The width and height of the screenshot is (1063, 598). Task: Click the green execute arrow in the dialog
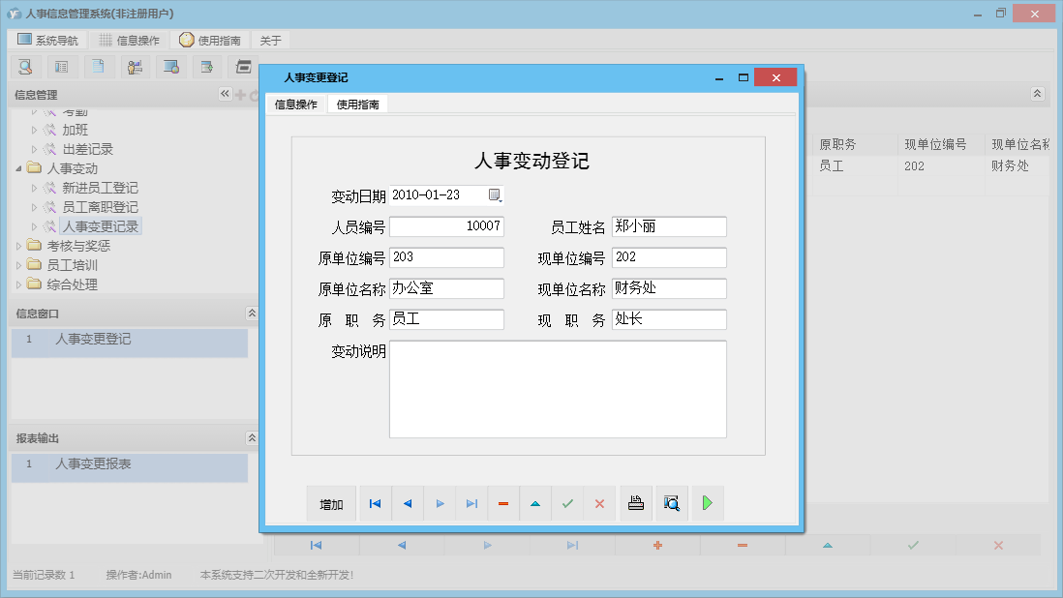pos(707,503)
